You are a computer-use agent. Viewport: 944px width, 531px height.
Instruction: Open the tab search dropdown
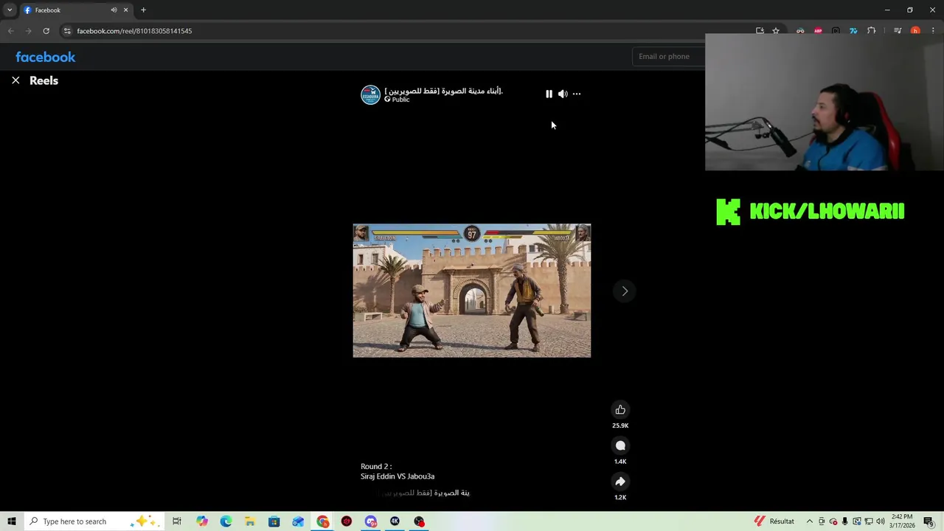pyautogui.click(x=10, y=10)
